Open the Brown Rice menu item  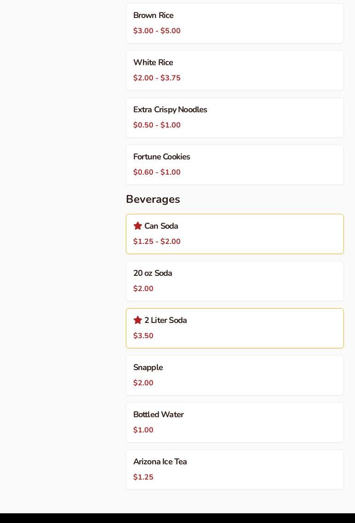(153, 16)
